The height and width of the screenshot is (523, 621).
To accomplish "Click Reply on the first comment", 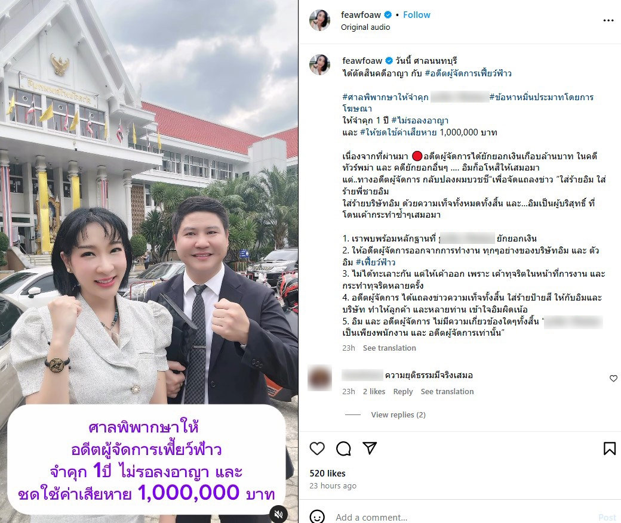I will coord(403,391).
